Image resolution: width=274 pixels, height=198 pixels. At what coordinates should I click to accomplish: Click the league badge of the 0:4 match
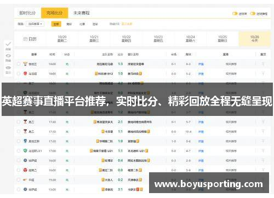(x=25, y=160)
